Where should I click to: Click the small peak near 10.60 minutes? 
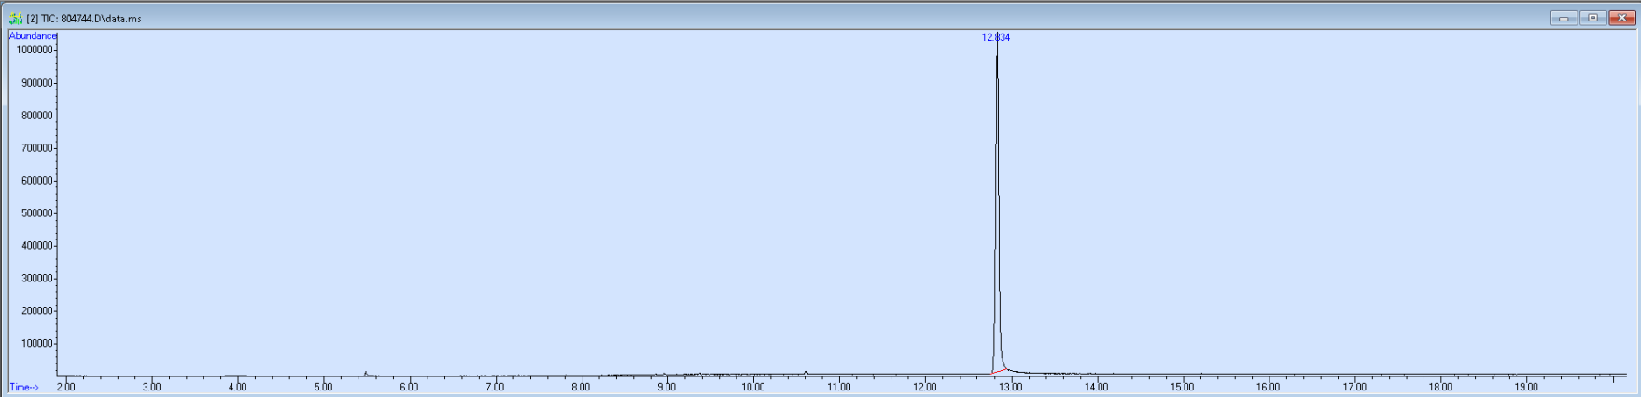coord(806,373)
